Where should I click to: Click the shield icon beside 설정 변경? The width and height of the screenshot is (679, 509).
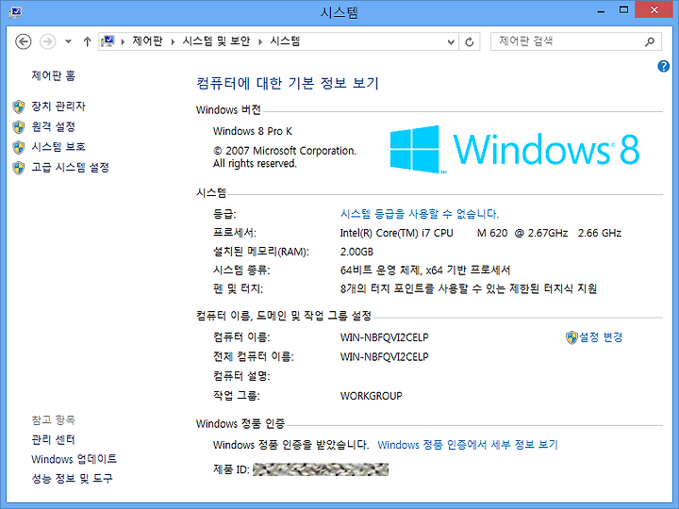point(571,337)
